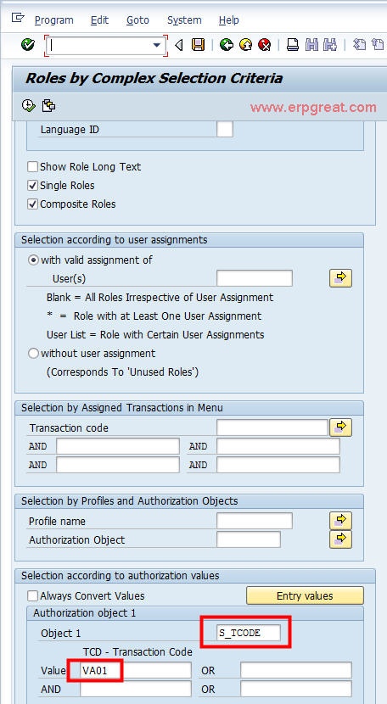Tick the Always Convert Values checkbox
This screenshot has height=704, width=387.
[x=32, y=596]
